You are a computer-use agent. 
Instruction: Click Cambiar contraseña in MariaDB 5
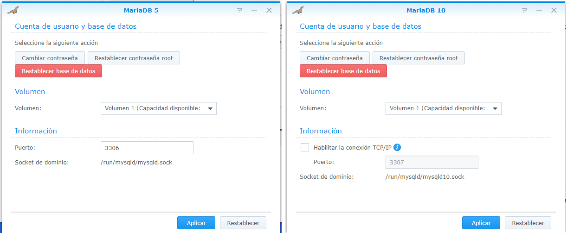click(x=50, y=58)
